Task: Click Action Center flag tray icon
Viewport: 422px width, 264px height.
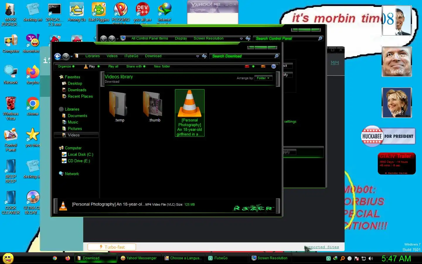Action: [357, 258]
